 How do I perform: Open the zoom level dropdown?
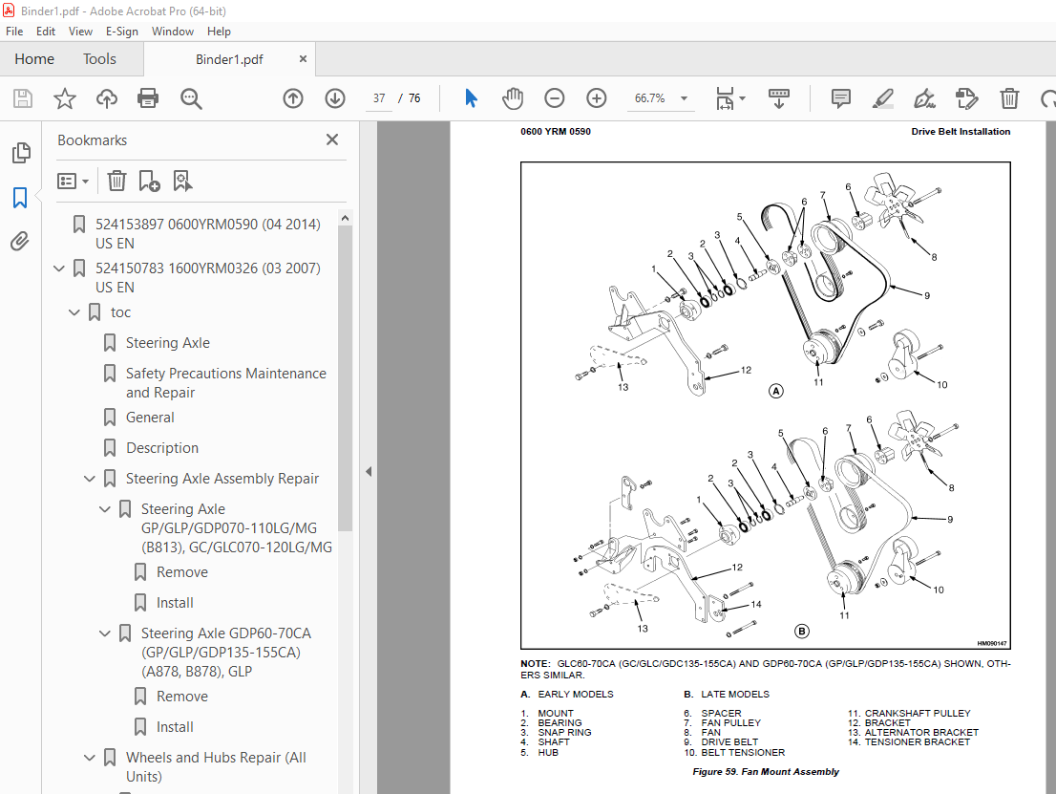[x=684, y=98]
